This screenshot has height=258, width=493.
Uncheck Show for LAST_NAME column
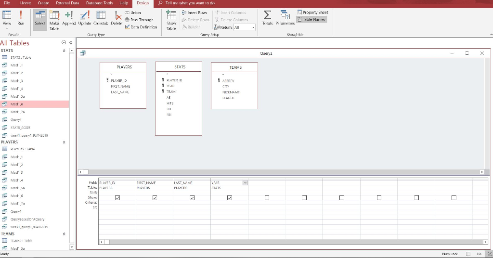pos(192,198)
